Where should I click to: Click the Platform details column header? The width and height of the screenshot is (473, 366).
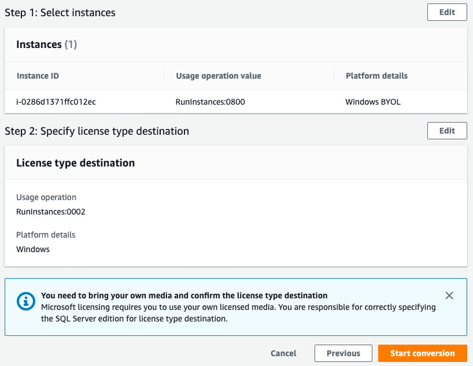376,76
